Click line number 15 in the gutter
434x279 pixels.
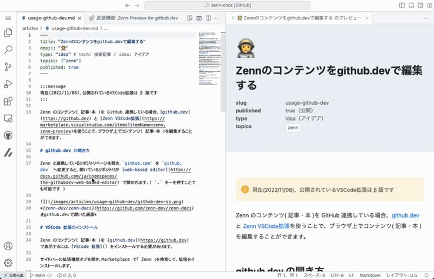tap(28, 151)
